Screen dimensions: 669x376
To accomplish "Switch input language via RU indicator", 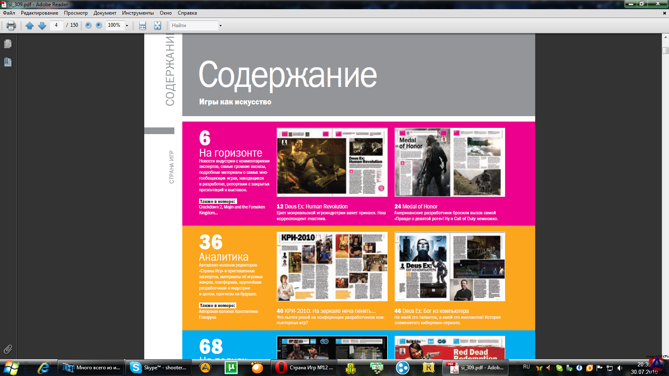I will [x=526, y=367].
